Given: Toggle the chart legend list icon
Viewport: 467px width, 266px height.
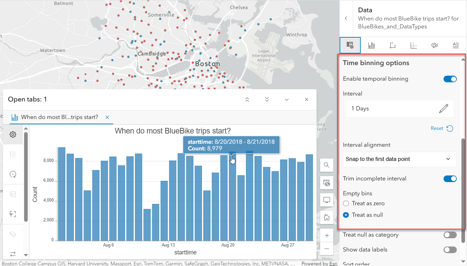Looking at the screenshot, I should [13, 154].
